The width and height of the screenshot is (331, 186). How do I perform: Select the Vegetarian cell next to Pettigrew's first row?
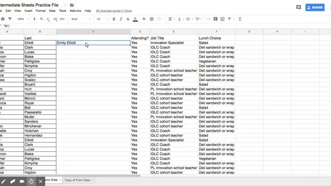pyautogui.click(x=217, y=61)
